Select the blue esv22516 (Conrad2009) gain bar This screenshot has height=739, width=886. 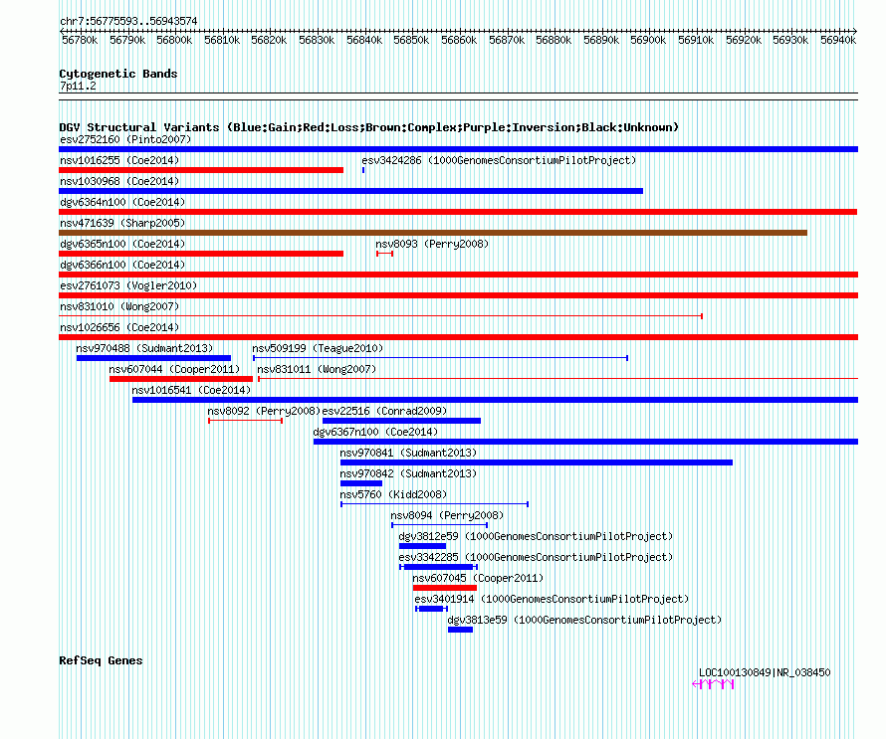(x=402, y=421)
